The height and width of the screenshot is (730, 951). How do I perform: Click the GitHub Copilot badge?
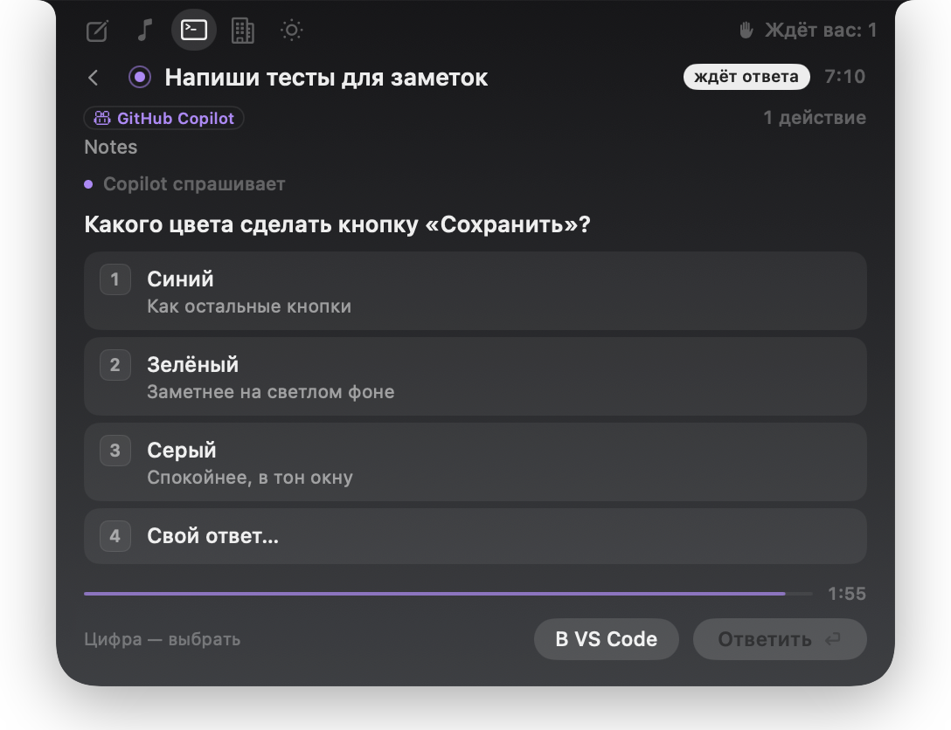tap(163, 118)
